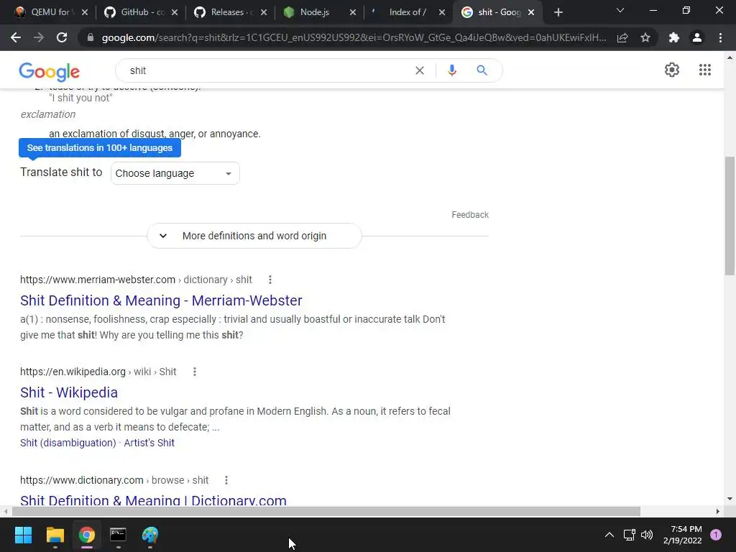Open the Shit - Wikipedia result
This screenshot has height=552, width=736.
69,392
